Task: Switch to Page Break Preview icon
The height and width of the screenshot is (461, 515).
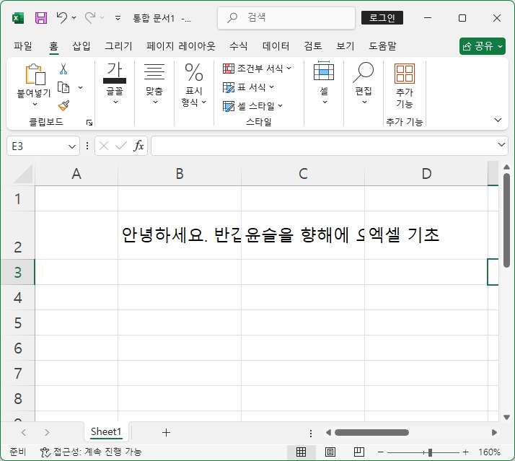Action: (x=359, y=452)
